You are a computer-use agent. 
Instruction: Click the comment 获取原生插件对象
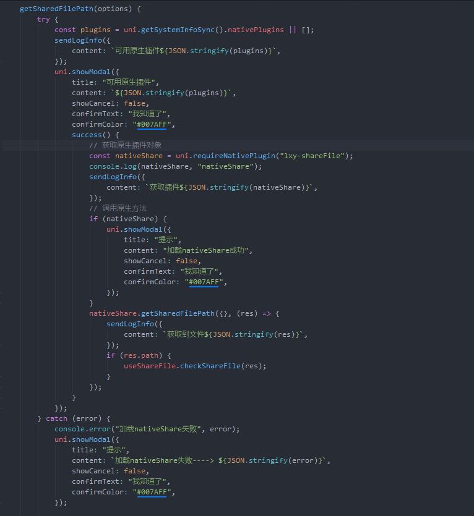pos(125,145)
